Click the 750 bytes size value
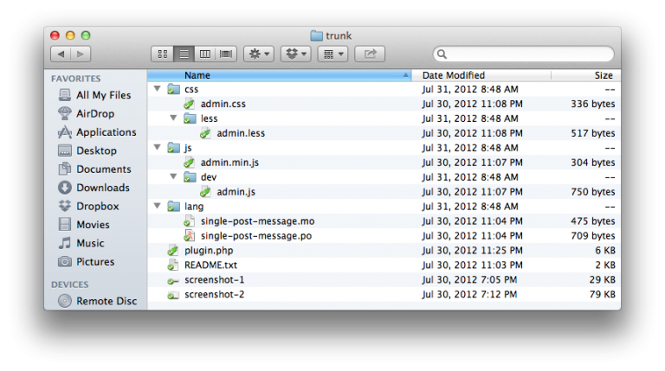 593,192
